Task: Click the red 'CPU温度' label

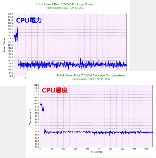Action: (x=55, y=90)
